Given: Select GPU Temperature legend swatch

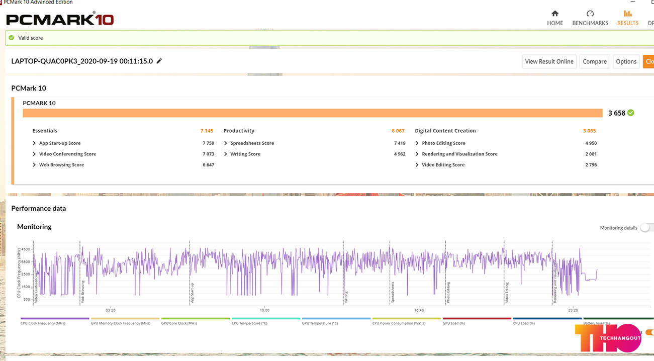Looking at the screenshot, I should coord(336,318).
